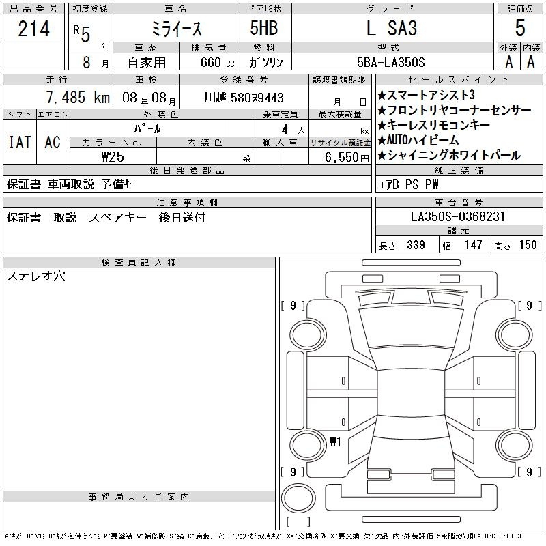Select the mileage value 7,485 km
This screenshot has width=546, height=546.
click(78, 97)
